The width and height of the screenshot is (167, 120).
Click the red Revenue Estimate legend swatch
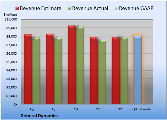click(x=17, y=9)
